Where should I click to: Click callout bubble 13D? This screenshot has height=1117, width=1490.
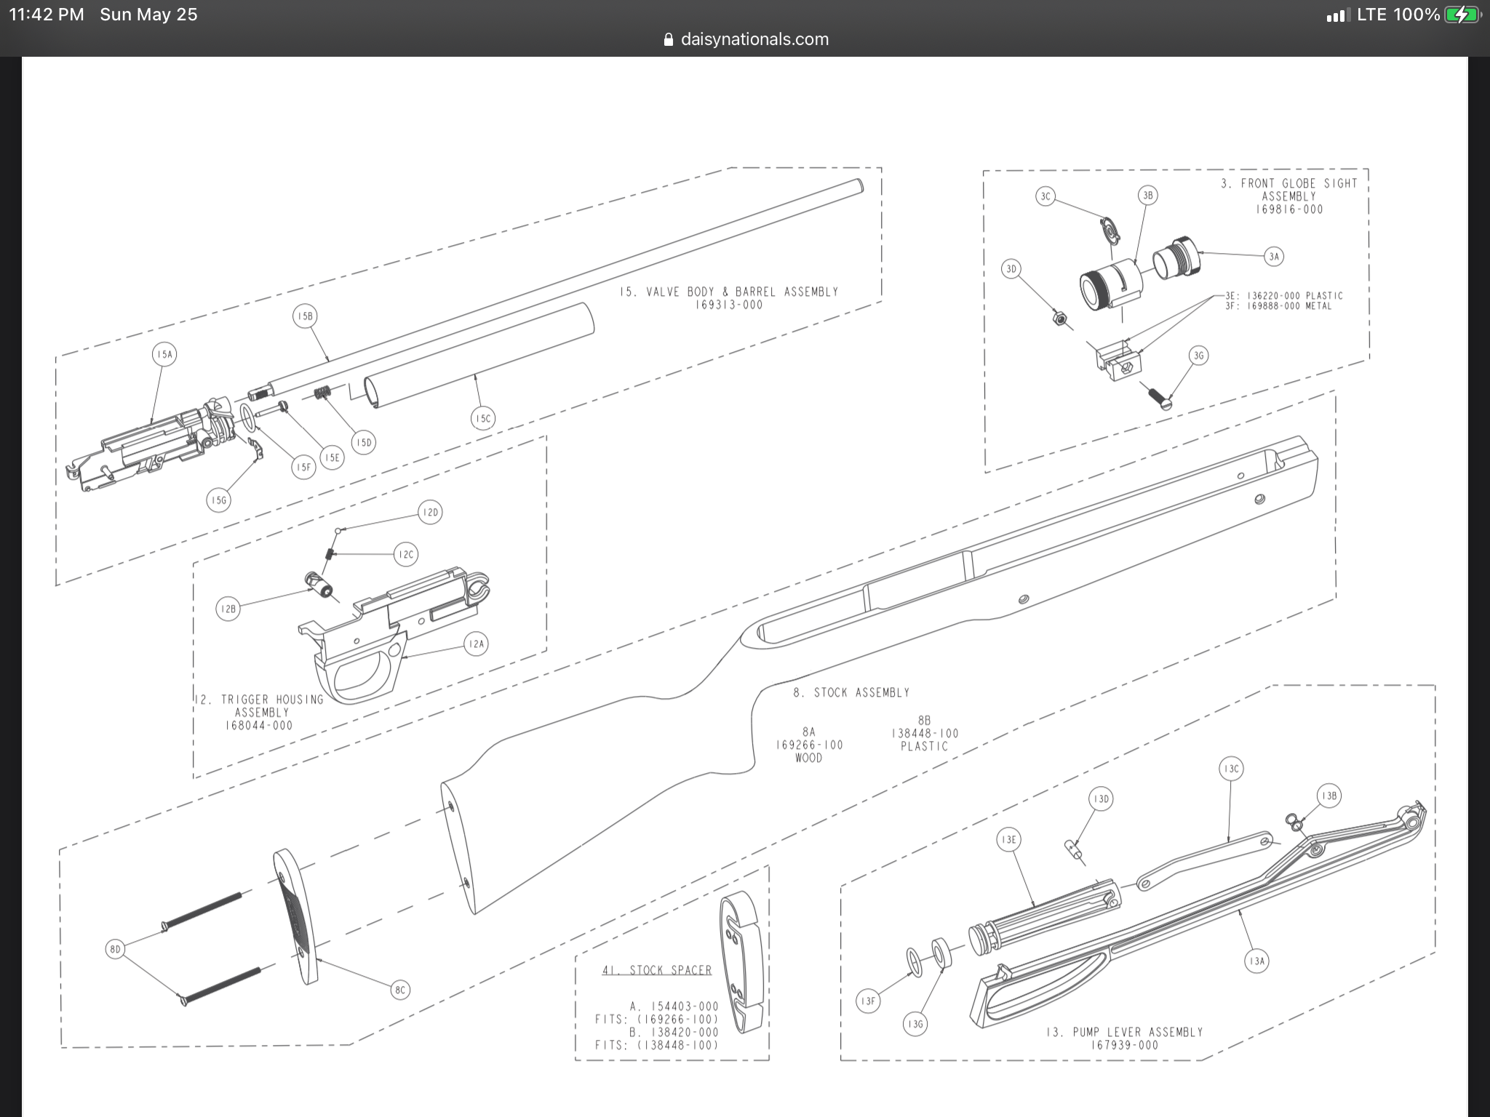[1101, 799]
